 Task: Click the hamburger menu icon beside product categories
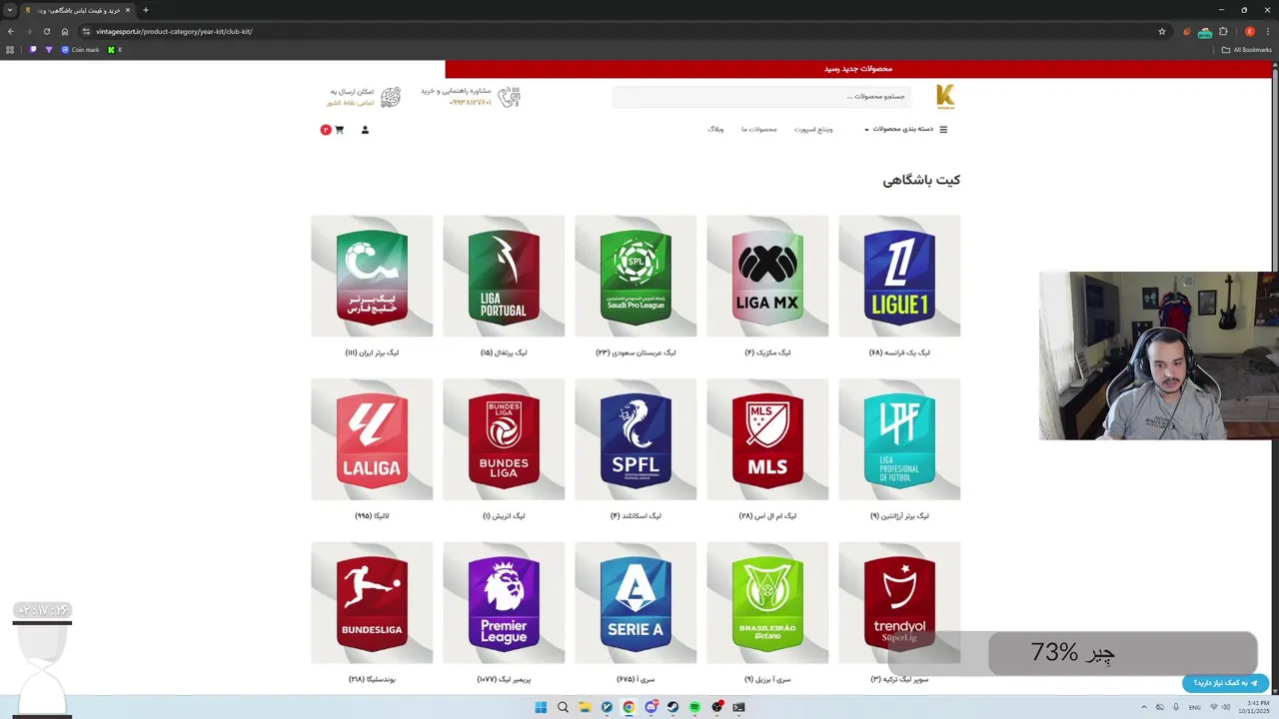(943, 129)
